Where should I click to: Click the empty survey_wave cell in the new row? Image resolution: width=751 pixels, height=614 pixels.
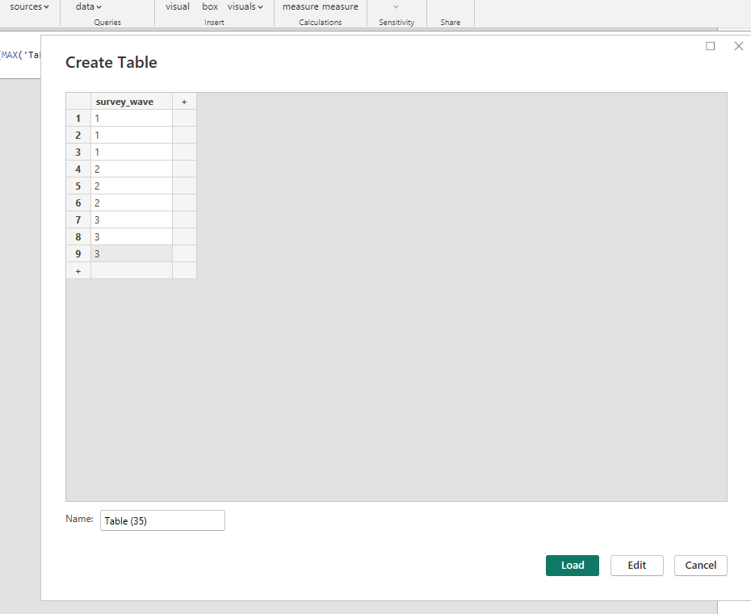coord(132,271)
